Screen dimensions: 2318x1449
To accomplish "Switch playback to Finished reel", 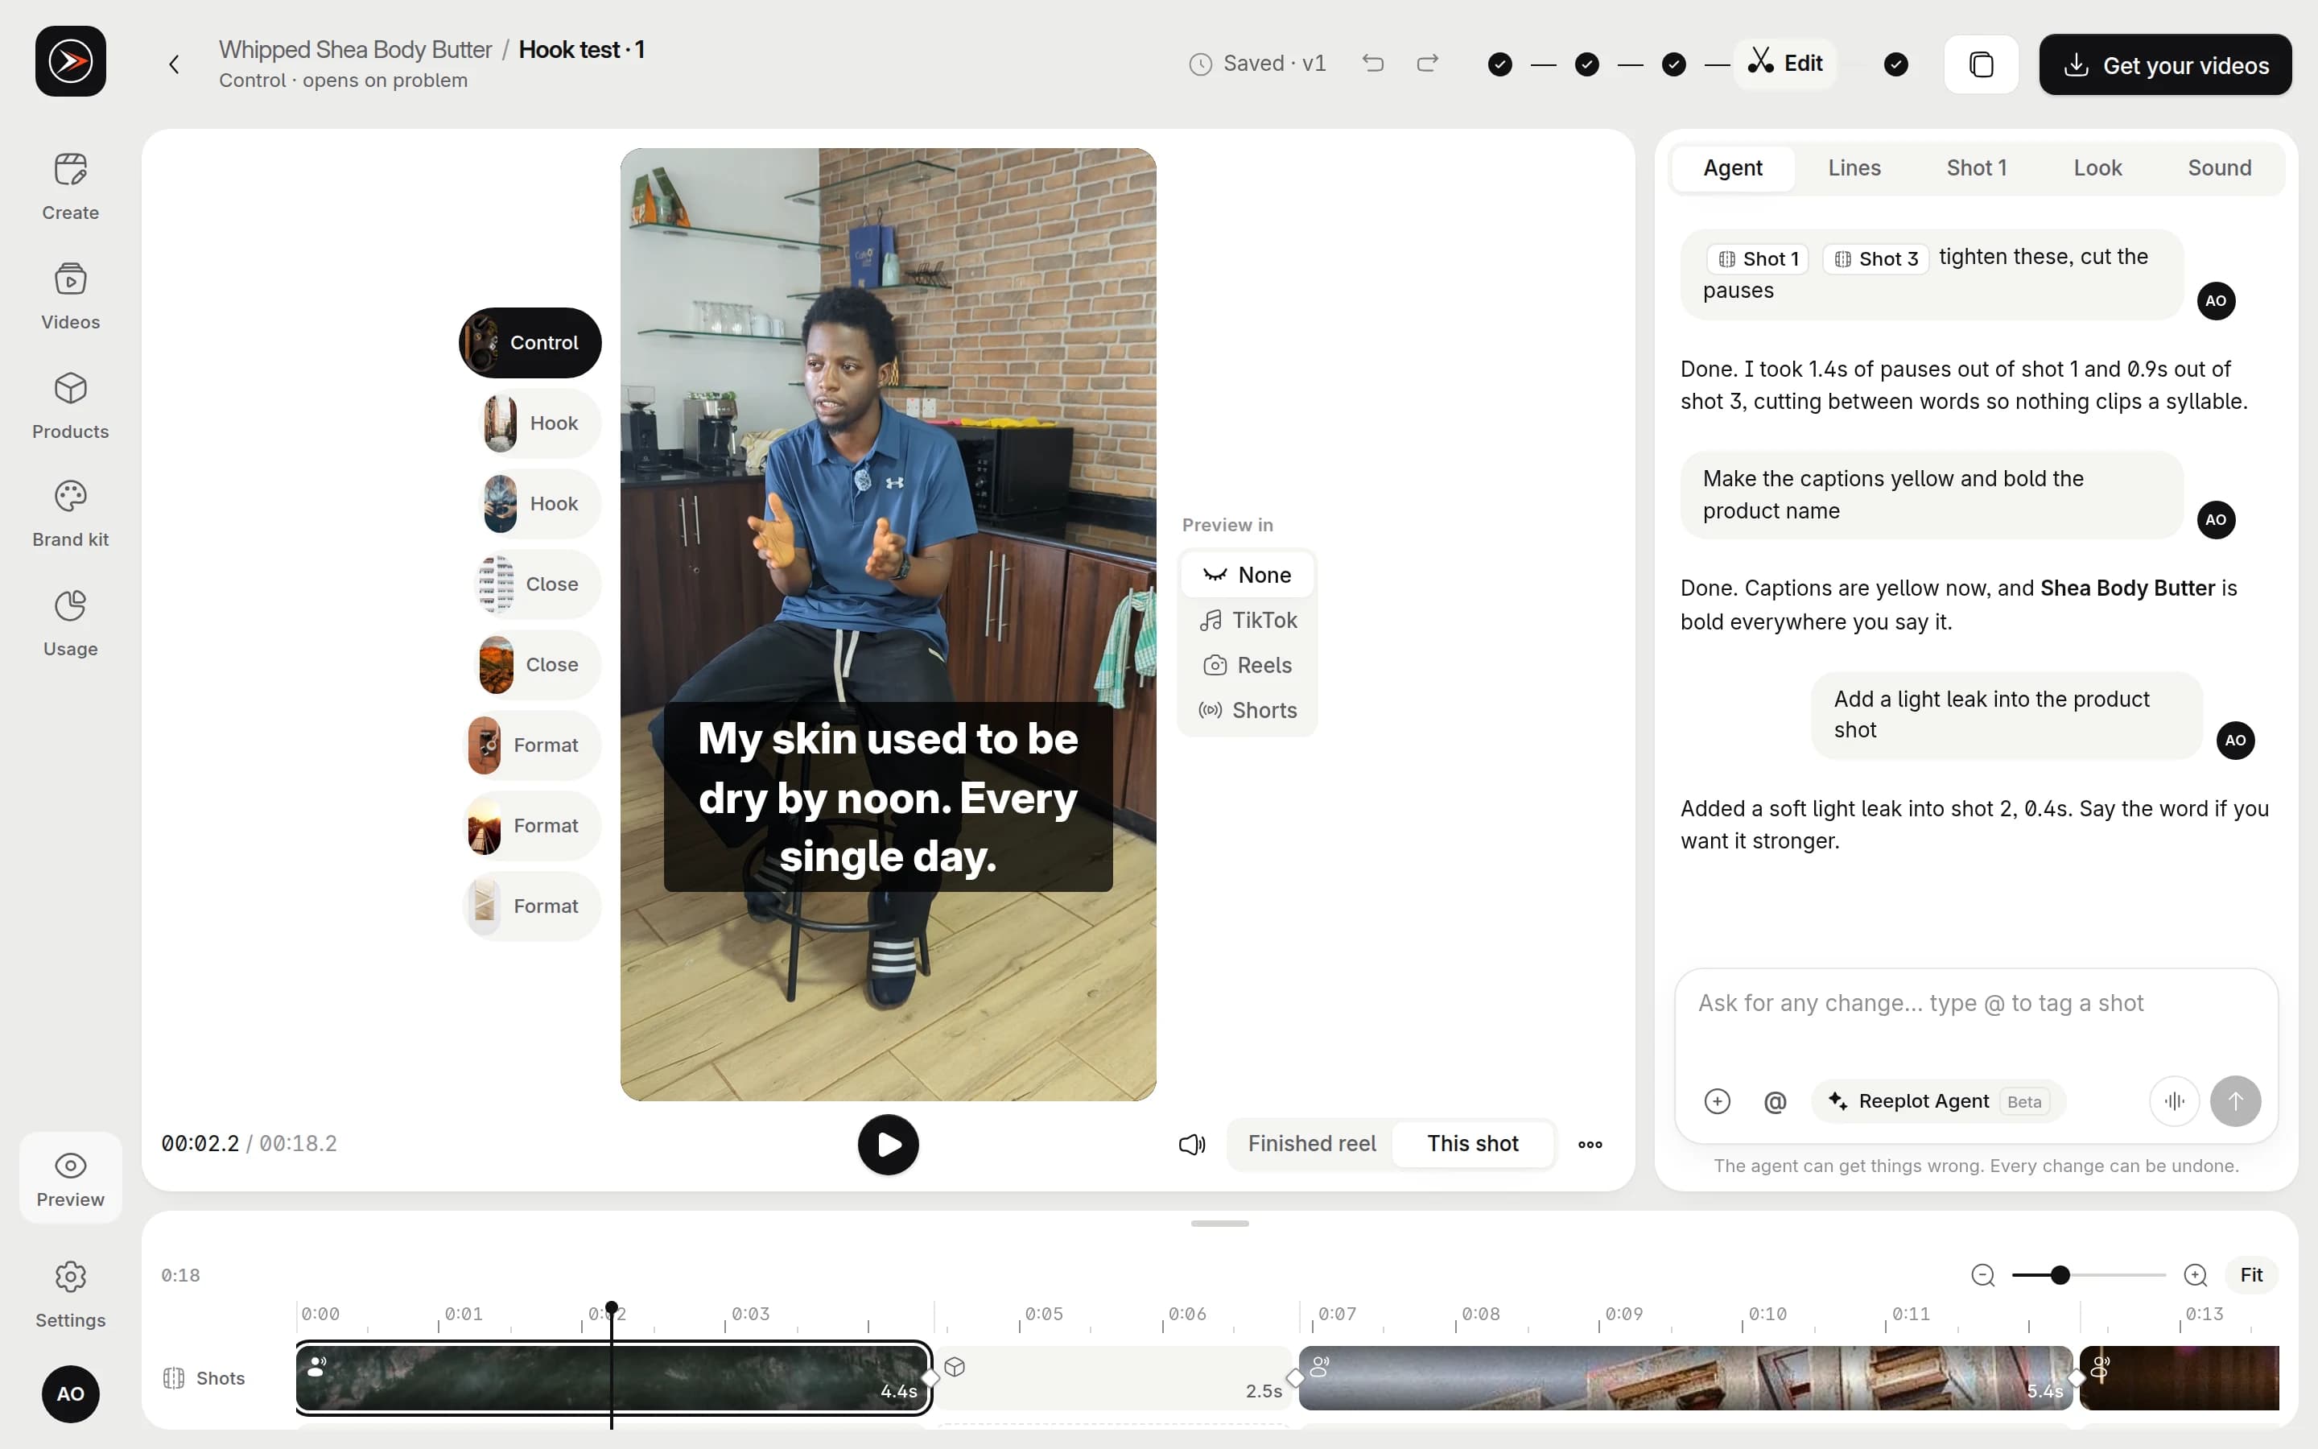I will coord(1311,1143).
